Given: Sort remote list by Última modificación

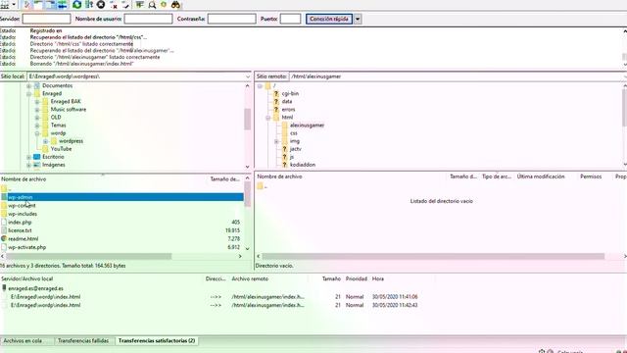Looking at the screenshot, I should pos(541,176).
